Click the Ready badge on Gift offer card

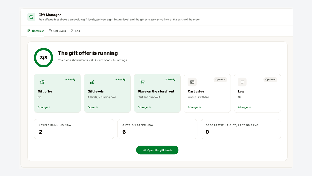click(x=70, y=80)
